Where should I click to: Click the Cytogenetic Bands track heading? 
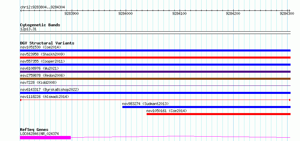(x=40, y=25)
